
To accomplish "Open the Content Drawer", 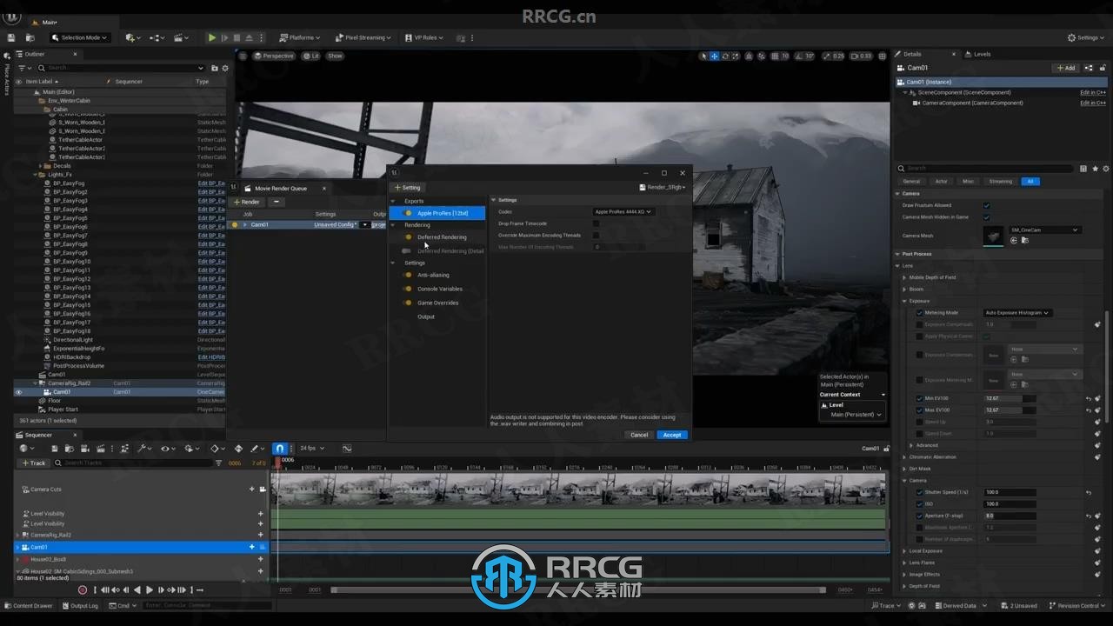I will (x=30, y=606).
